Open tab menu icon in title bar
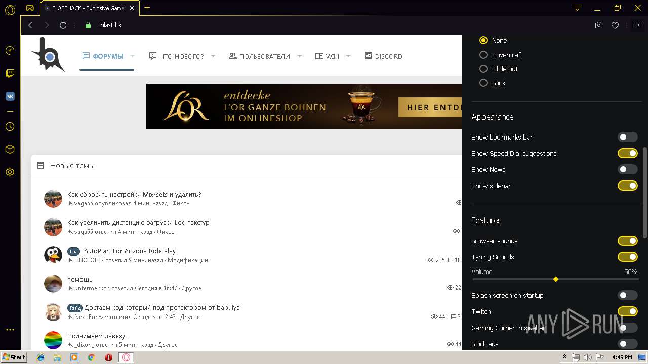The height and width of the screenshot is (364, 648). 577,8
